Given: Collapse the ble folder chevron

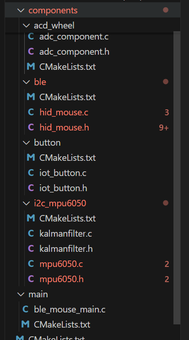Looking at the screenshot, I should click(26, 82).
